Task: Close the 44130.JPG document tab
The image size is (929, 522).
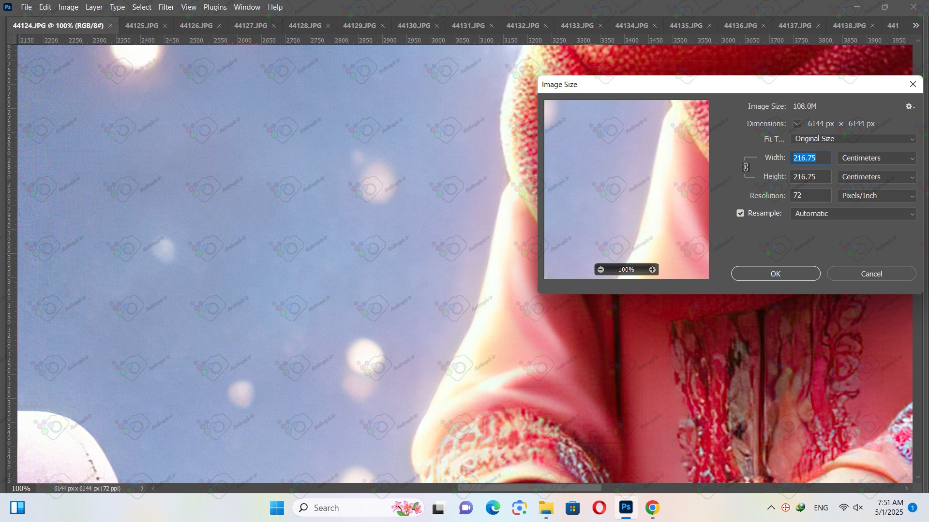Action: click(x=437, y=26)
